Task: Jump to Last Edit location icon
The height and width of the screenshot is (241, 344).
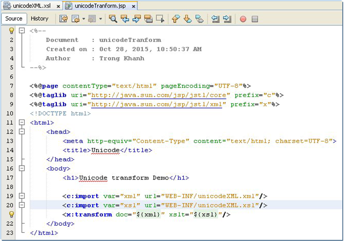Action: click(x=63, y=19)
